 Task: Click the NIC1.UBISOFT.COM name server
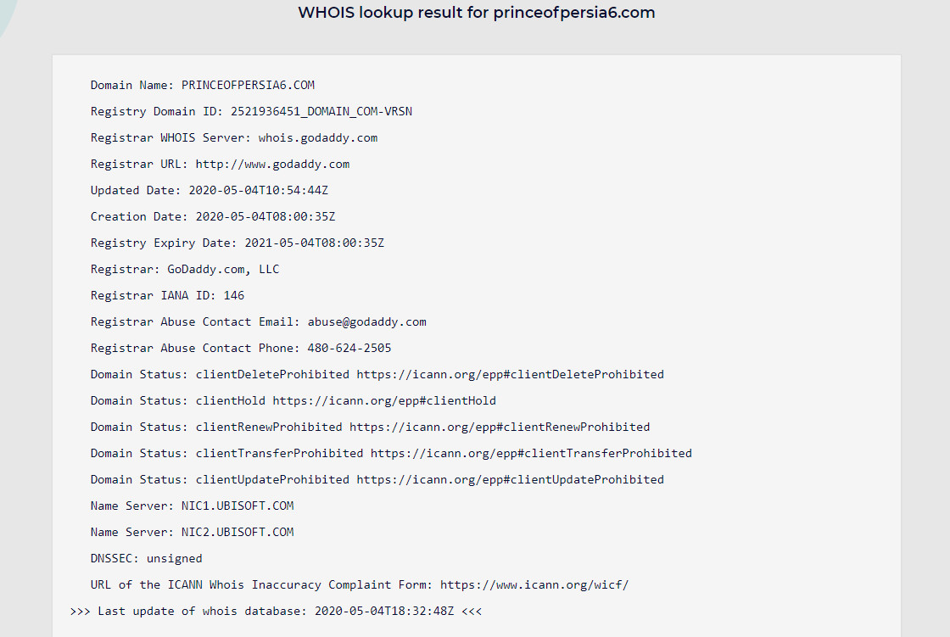click(x=237, y=506)
